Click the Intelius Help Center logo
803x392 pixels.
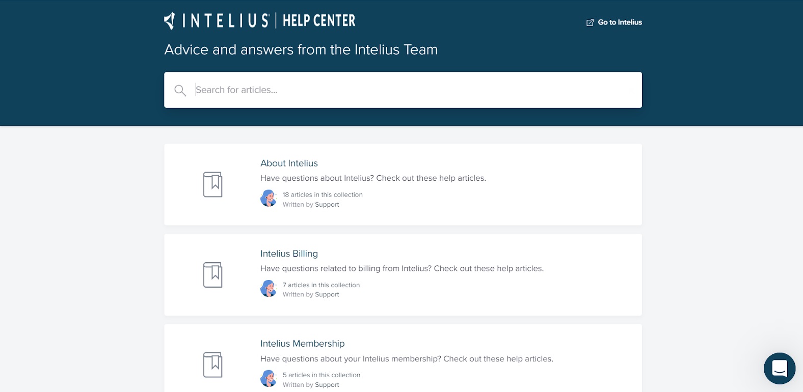pos(259,21)
